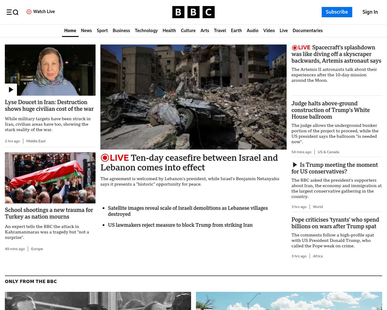Select Live in the navigation bar
This screenshot has height=310, width=387.
tap(284, 31)
